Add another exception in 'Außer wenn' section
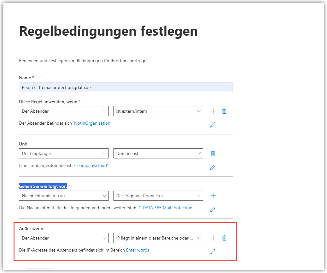The width and height of the screenshot is (327, 273). 213,238
